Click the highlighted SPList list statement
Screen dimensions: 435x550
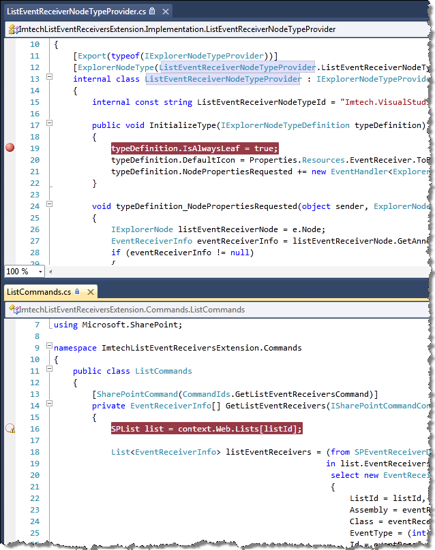[207, 429]
